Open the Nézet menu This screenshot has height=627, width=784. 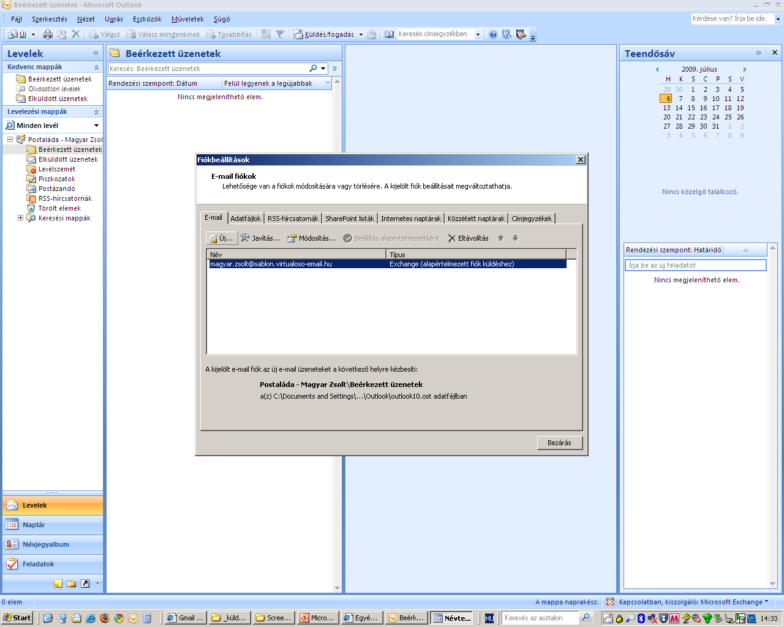click(86, 19)
